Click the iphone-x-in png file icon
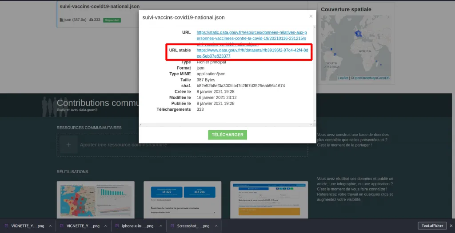The width and height of the screenshot is (455, 233). point(118,226)
